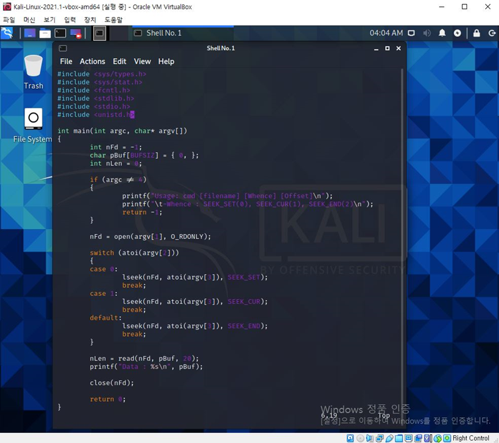The width and height of the screenshot is (499, 443).
Task: Click the VirtualBox audio status icon
Action: [370, 438]
